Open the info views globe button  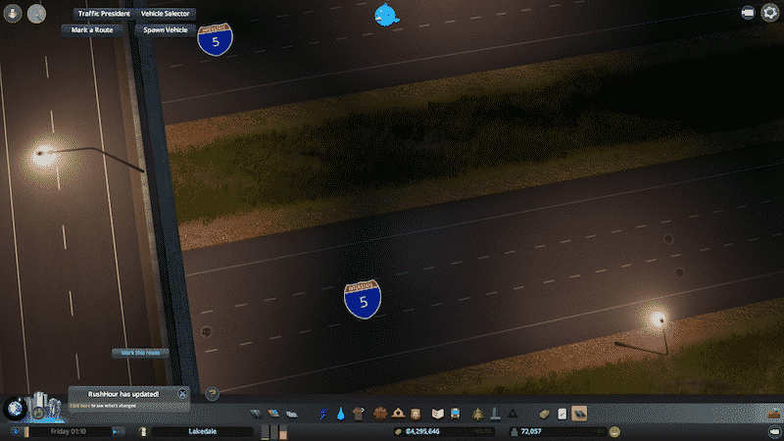click(17, 407)
